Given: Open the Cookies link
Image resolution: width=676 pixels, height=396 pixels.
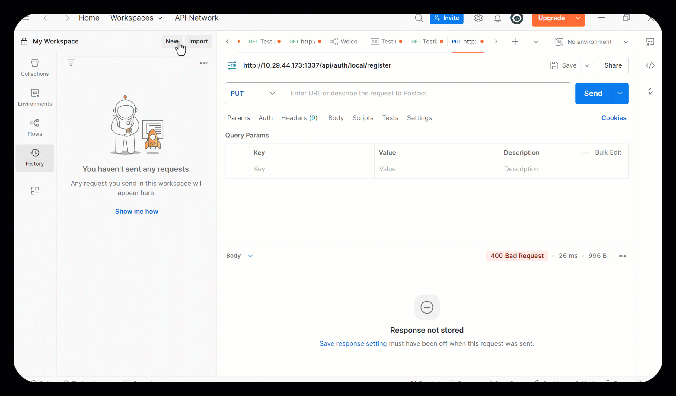Looking at the screenshot, I should coord(614,118).
